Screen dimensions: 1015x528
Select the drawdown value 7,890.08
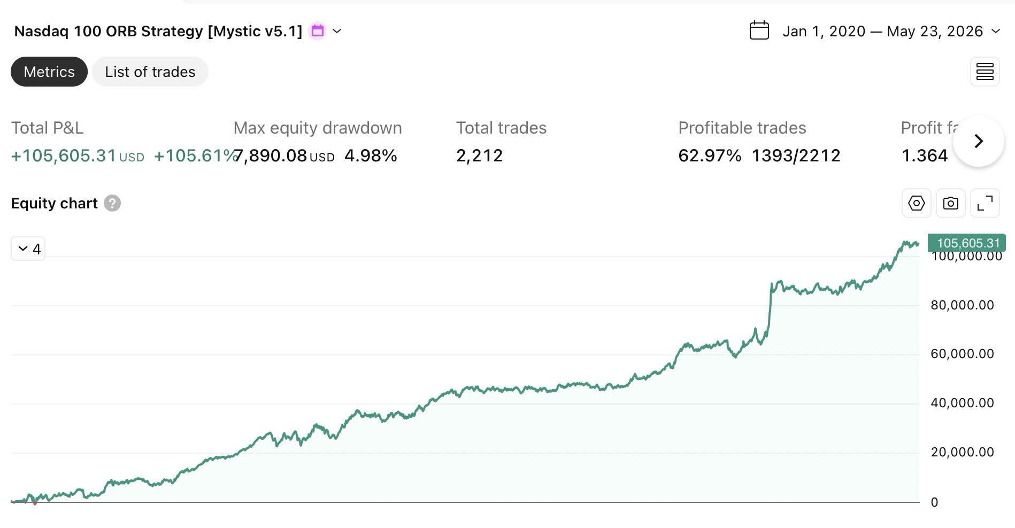tap(271, 156)
